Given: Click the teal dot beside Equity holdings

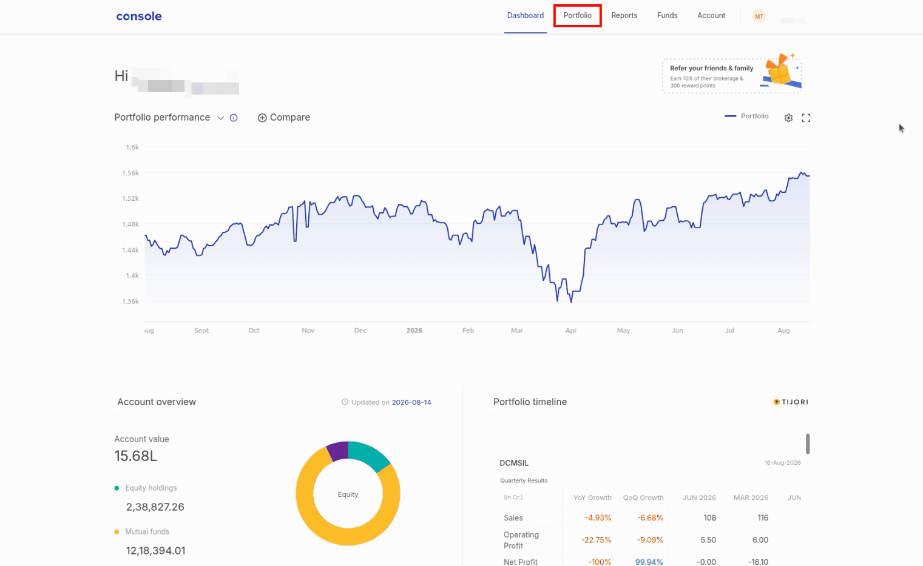Looking at the screenshot, I should coord(117,488).
